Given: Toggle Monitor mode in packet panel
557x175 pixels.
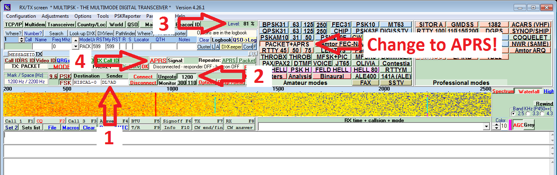Looking at the screenshot, I should pyautogui.click(x=167, y=82).
